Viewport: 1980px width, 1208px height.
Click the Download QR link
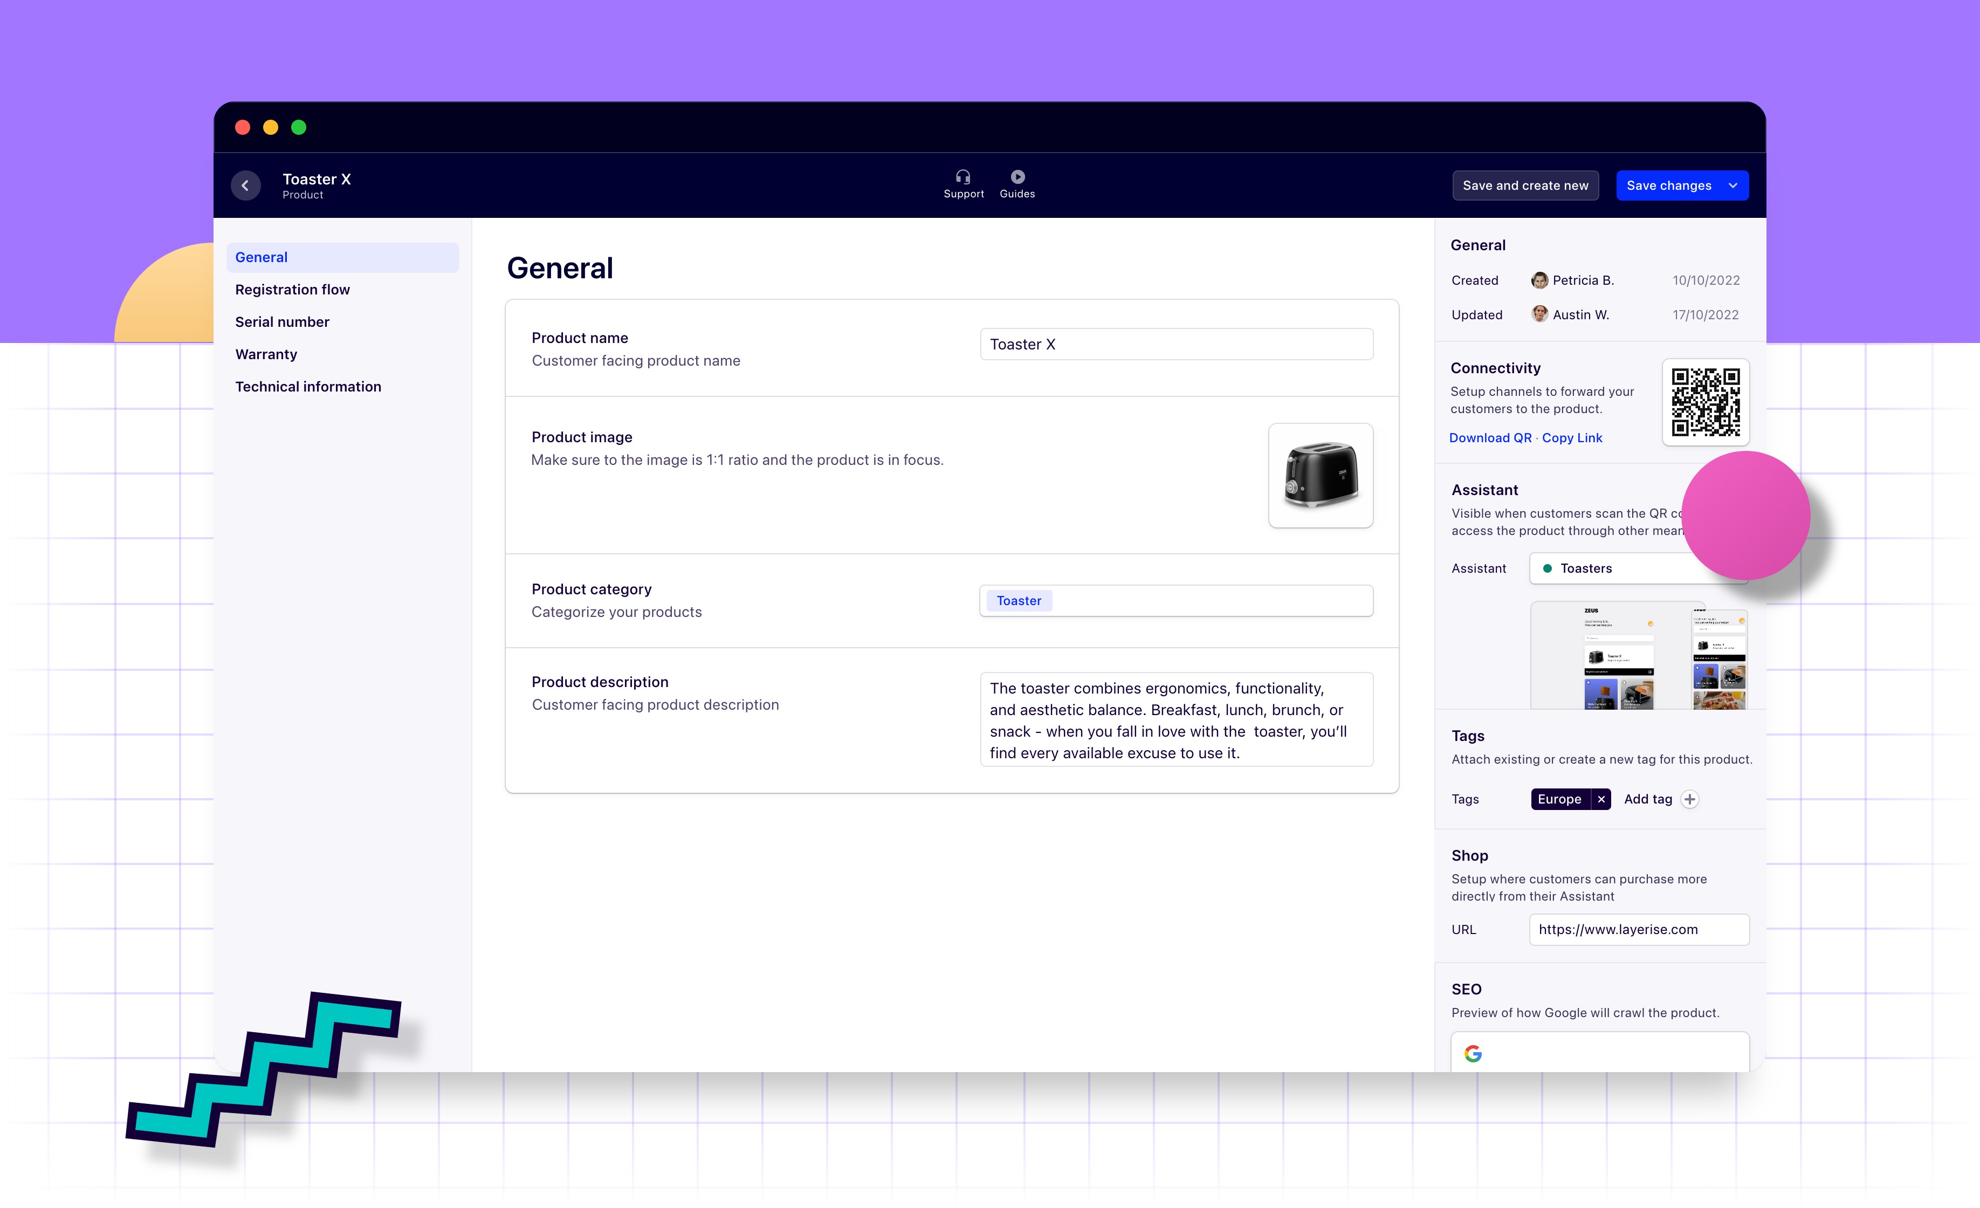point(1490,438)
